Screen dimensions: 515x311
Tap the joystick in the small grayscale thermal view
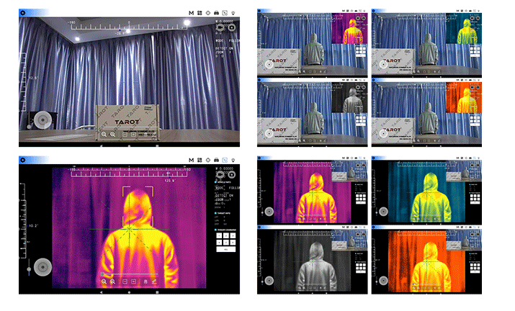(x=269, y=281)
